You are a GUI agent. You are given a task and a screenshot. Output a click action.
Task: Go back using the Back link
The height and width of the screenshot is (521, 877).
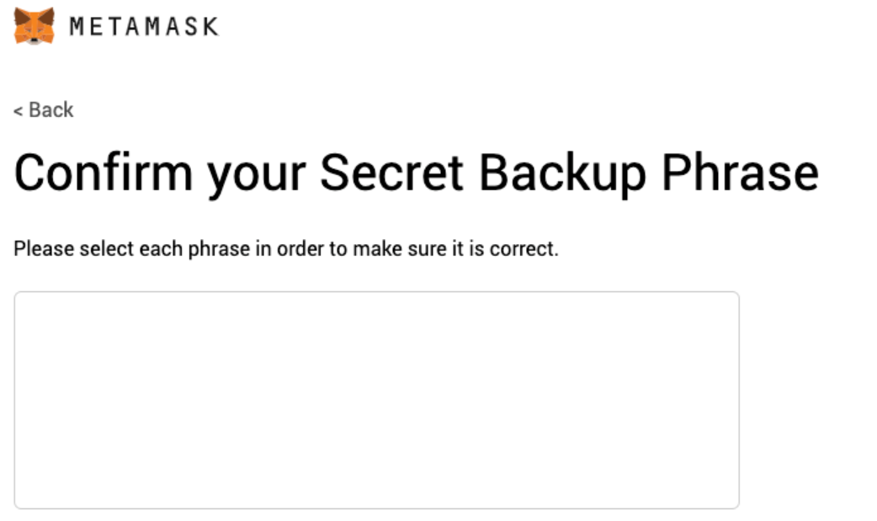pyautogui.click(x=44, y=109)
